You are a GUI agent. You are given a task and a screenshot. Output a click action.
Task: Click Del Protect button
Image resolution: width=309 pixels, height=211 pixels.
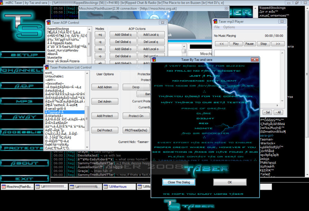point(105,130)
